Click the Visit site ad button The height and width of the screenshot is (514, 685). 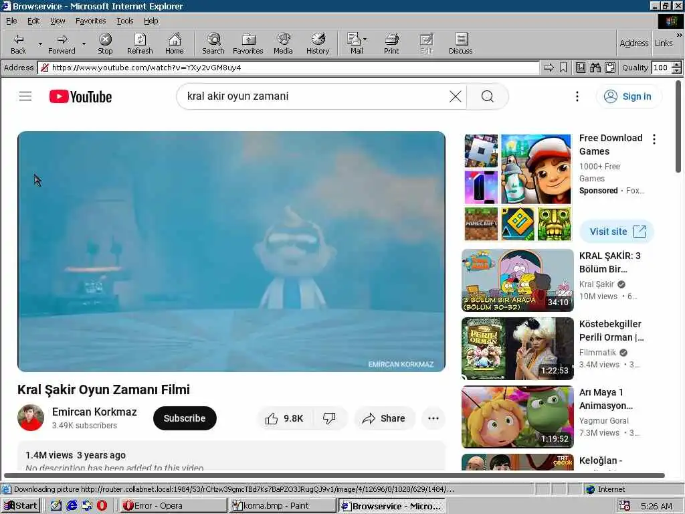pyautogui.click(x=617, y=231)
